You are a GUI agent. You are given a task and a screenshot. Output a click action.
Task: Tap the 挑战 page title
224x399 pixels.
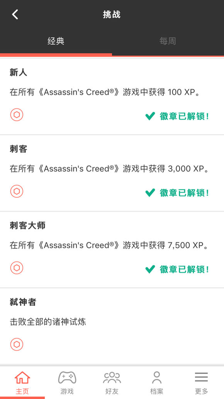[112, 15]
